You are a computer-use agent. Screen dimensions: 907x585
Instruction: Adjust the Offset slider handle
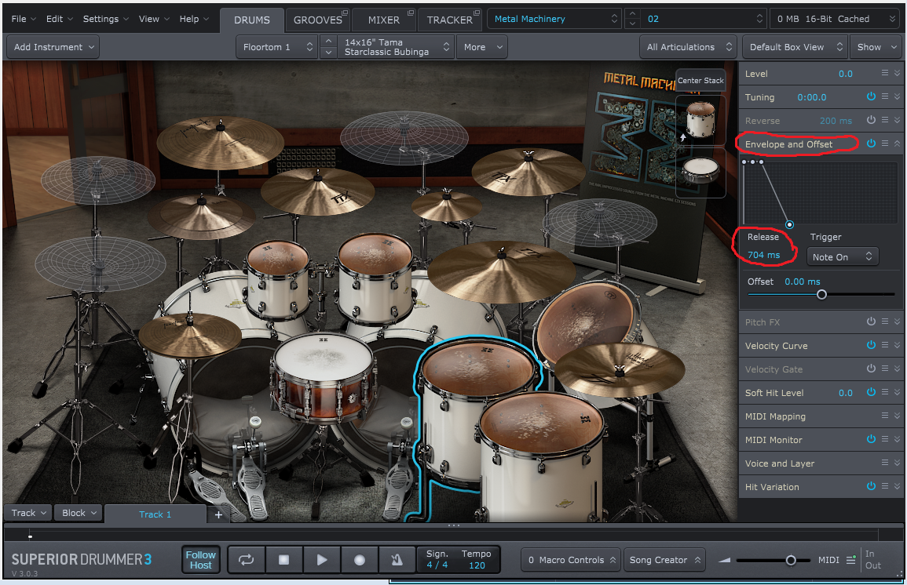click(821, 295)
